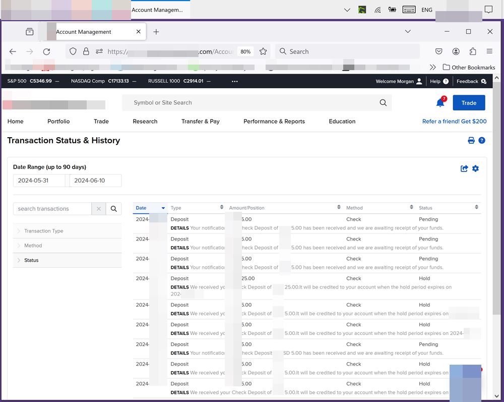Click the S&P 500 index ticker
Image resolution: width=504 pixels, height=402 pixels.
tap(33, 81)
